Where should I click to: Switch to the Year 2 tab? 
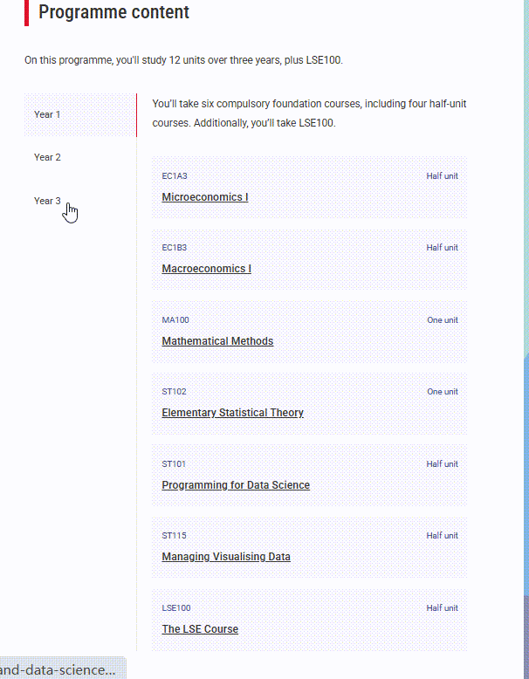pyautogui.click(x=80, y=158)
